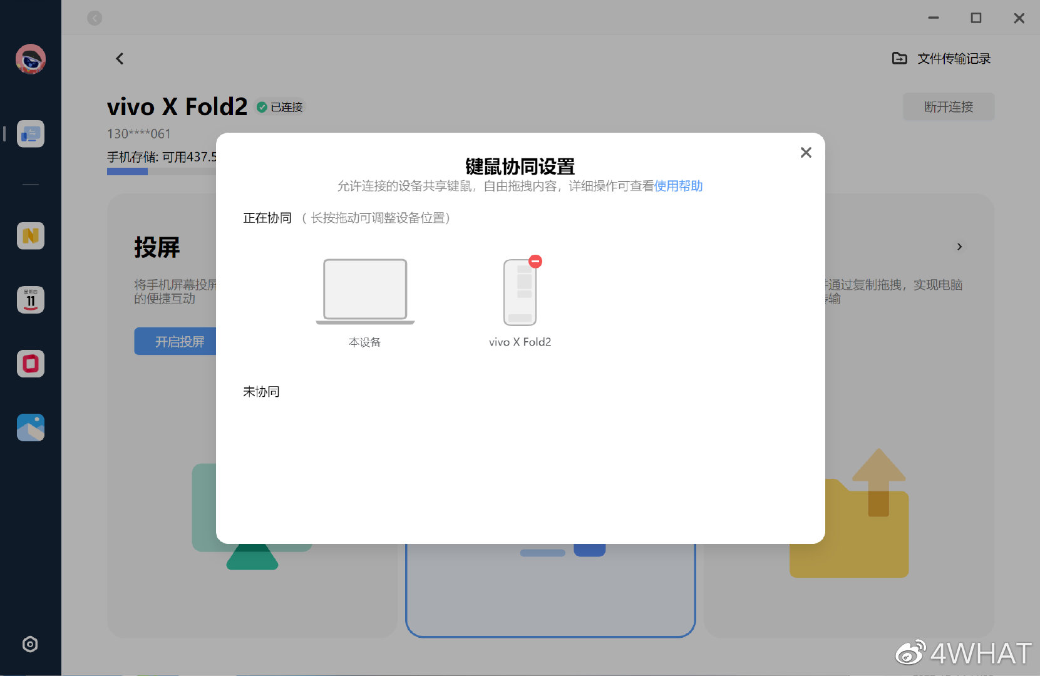Open the settings gear at sidebar bottom
This screenshot has height=676, width=1040.
point(30,644)
